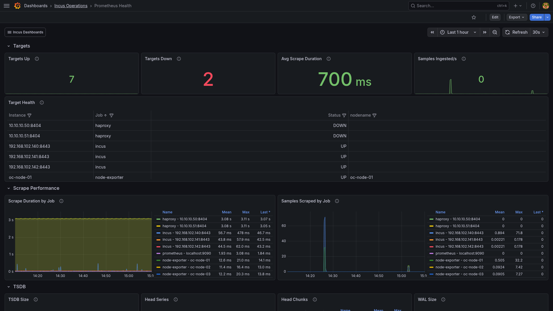553x311 pixels.
Task: Show info for Targets Down panel
Action: point(179,59)
